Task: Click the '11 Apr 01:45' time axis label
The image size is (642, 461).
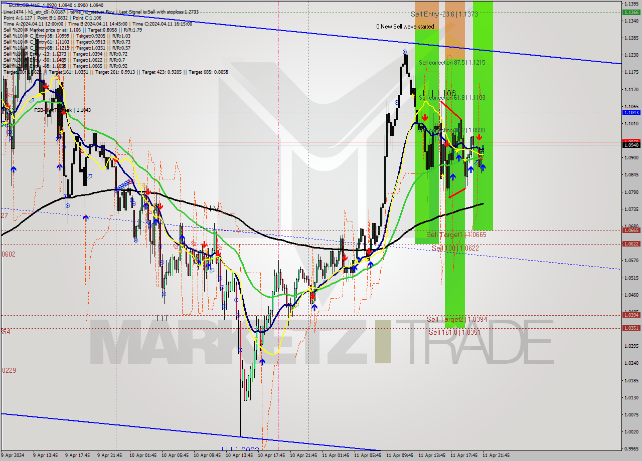Action: pos(337,455)
